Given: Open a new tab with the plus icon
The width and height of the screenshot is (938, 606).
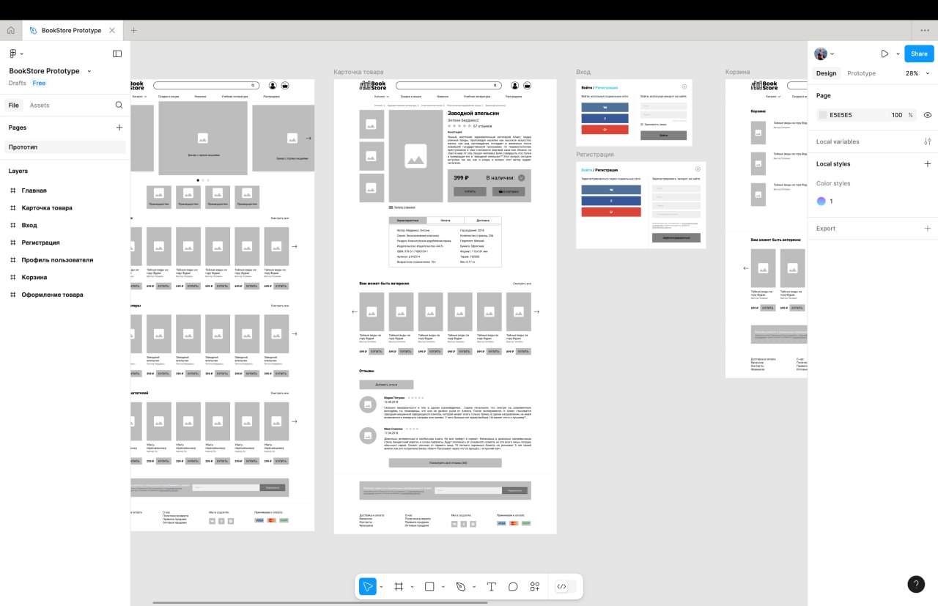Looking at the screenshot, I should (x=133, y=30).
